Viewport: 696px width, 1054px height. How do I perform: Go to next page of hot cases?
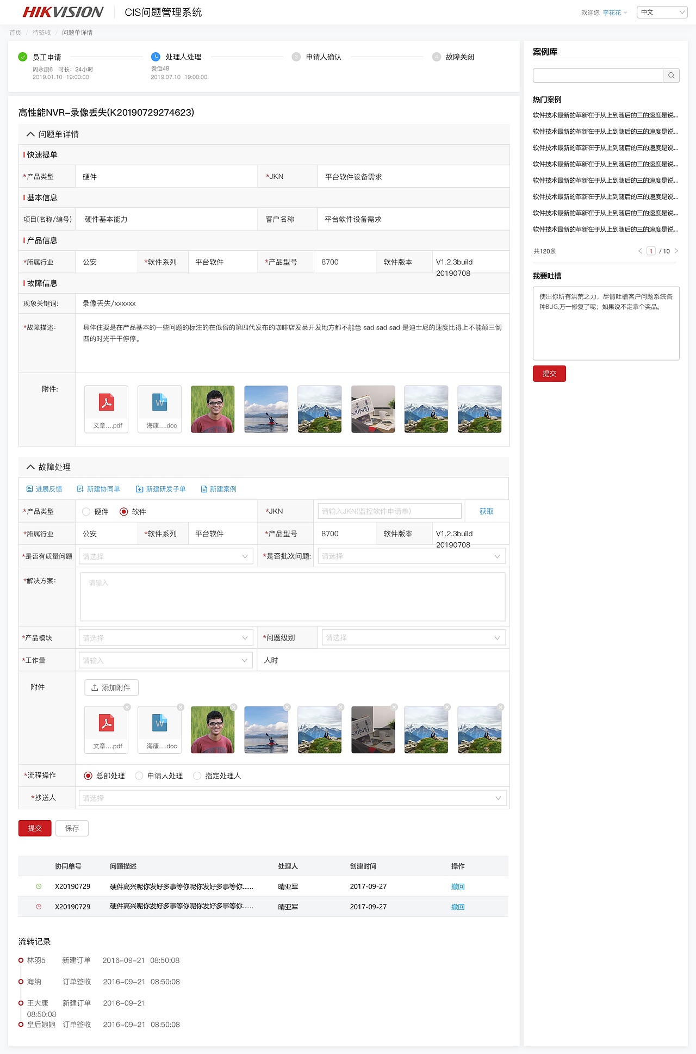tap(676, 251)
